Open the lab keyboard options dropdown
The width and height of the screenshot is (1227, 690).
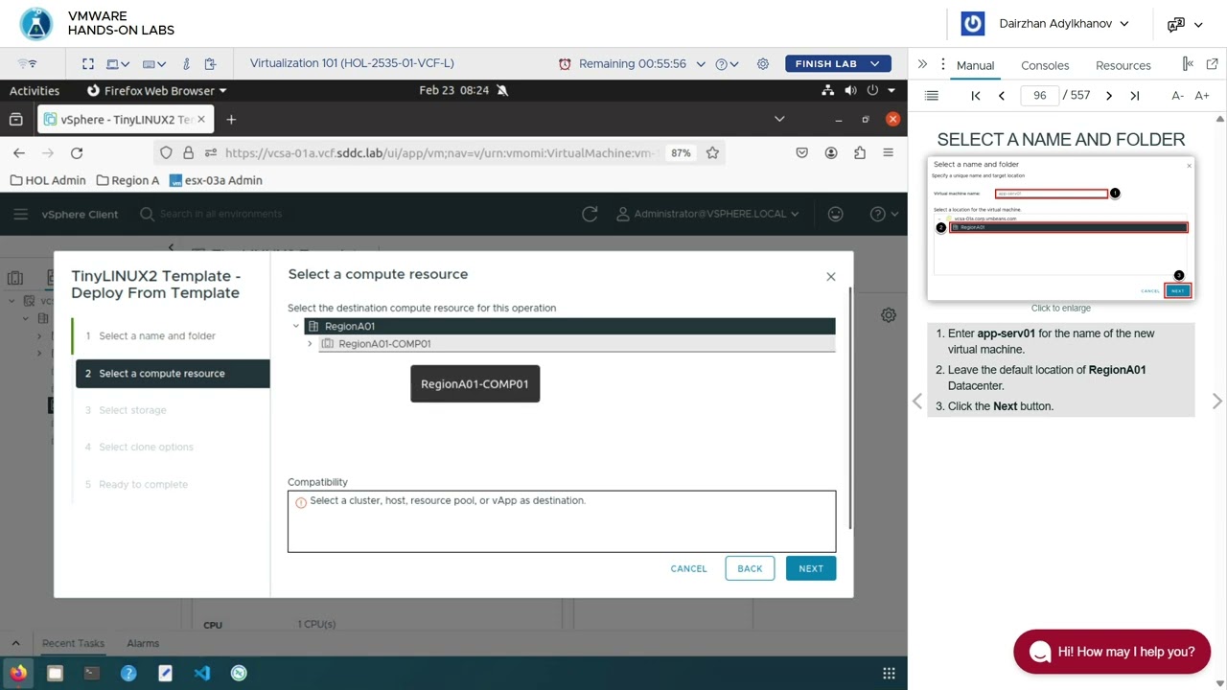tap(154, 64)
